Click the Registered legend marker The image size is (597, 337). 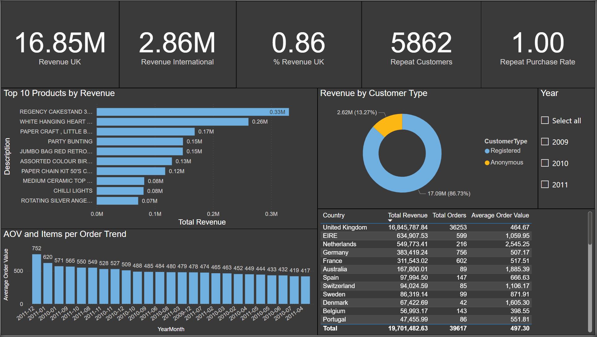click(x=487, y=151)
